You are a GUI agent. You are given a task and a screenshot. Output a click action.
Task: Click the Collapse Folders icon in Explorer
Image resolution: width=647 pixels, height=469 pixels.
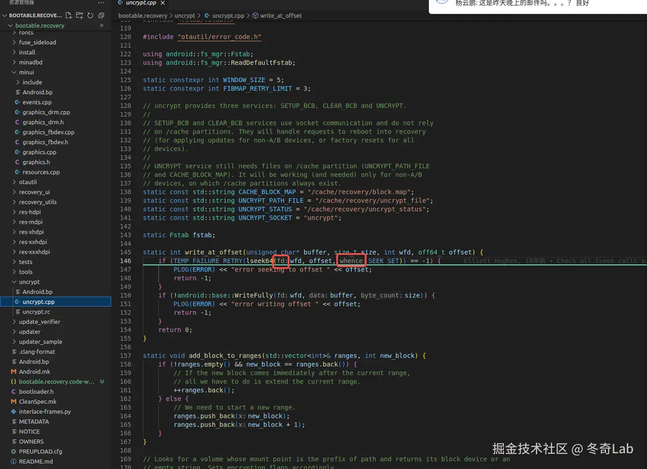[101, 16]
